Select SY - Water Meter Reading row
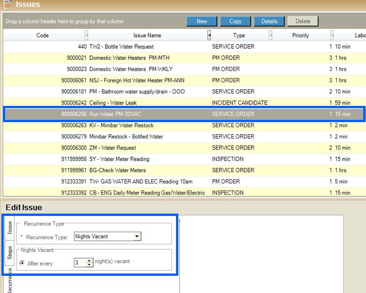 pos(184,159)
